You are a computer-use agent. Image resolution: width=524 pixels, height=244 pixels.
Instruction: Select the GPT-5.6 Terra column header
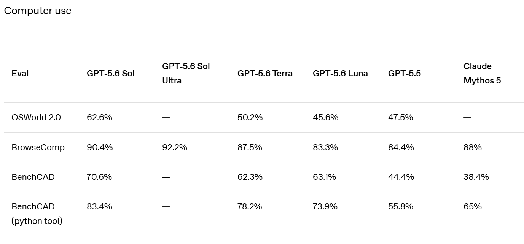[x=265, y=74]
